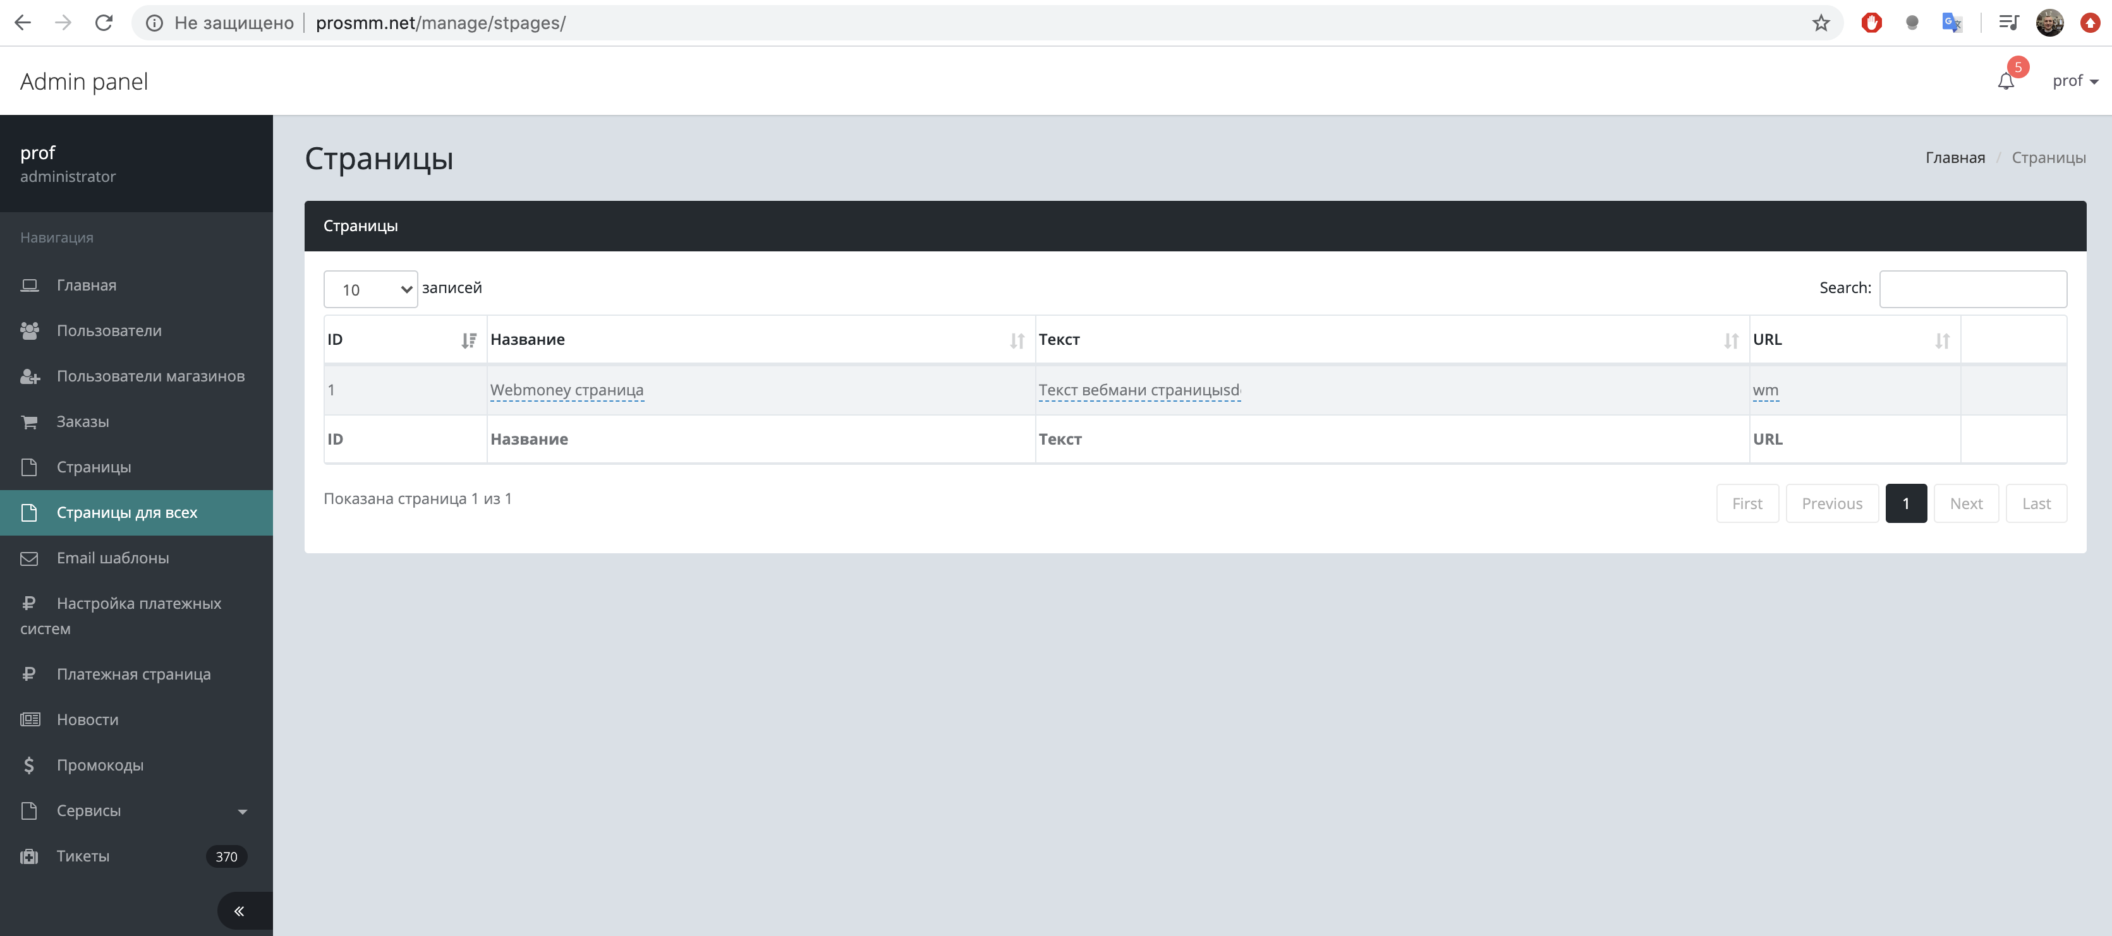This screenshot has width=2112, height=936.
Task: Open Пользователи in the sidebar
Action: click(x=109, y=330)
